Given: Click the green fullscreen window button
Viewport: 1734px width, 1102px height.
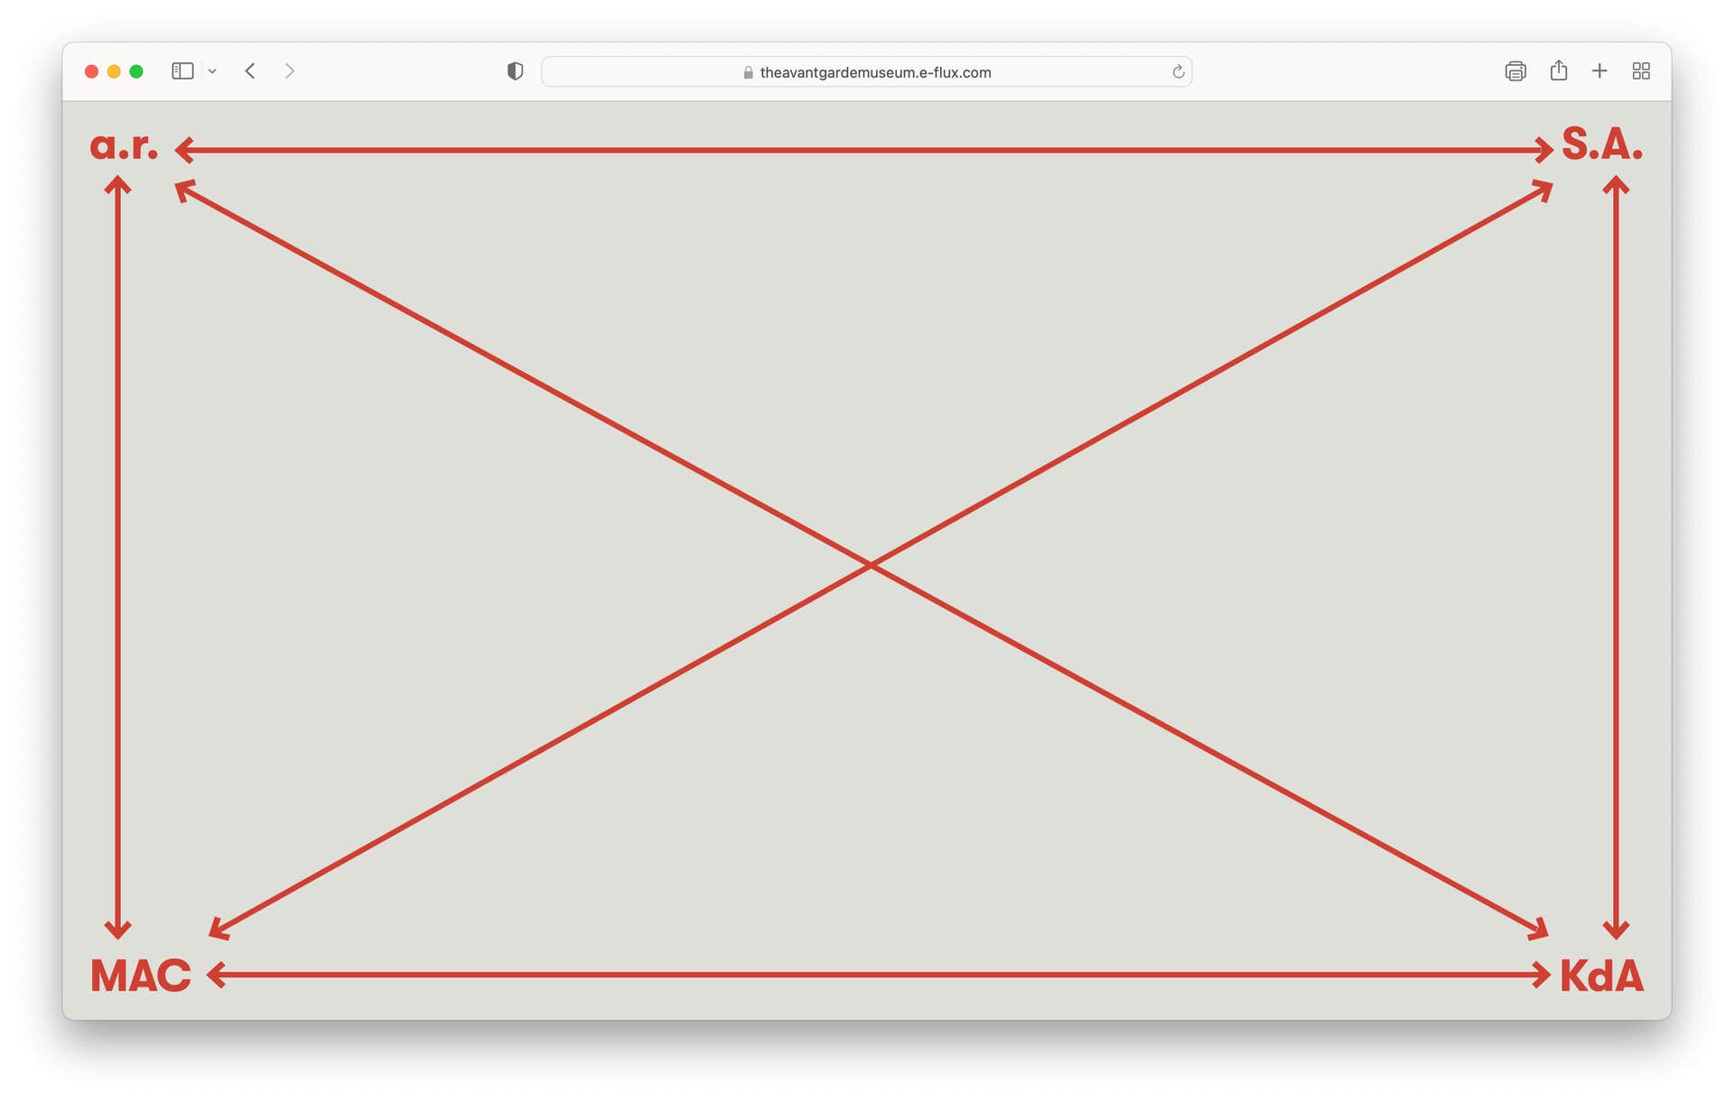Looking at the screenshot, I should 136,71.
